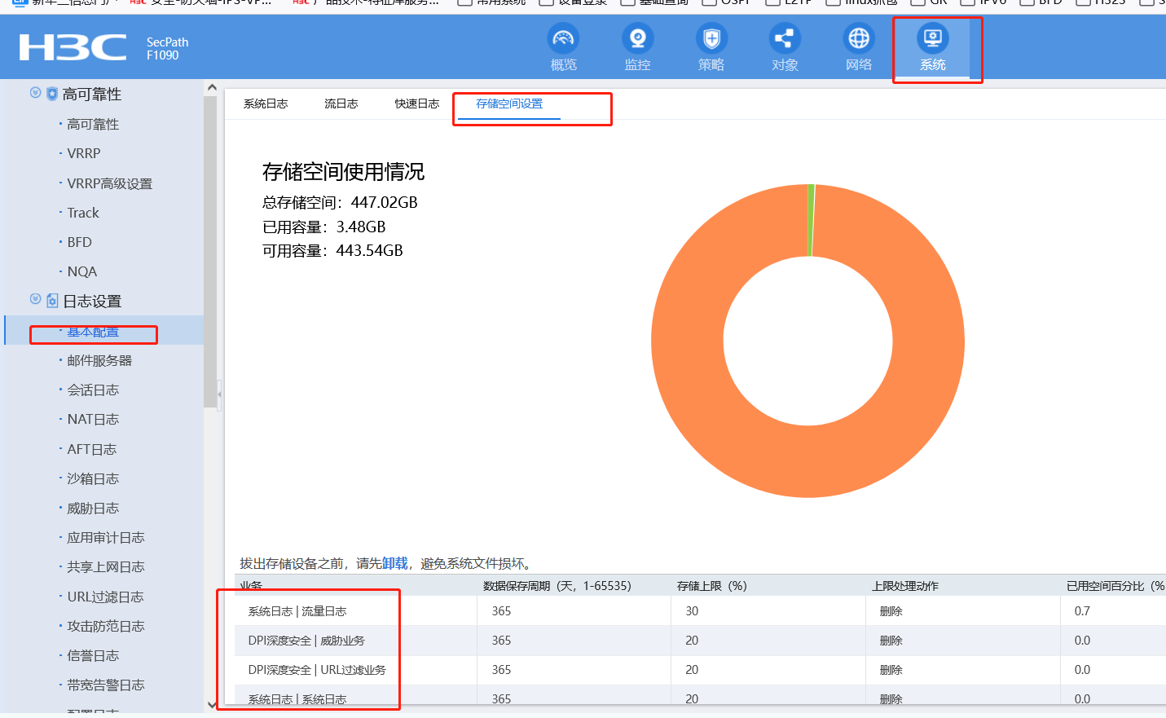The height and width of the screenshot is (718, 1166).
Task: Click the 数据保存周期 column header
Action: (557, 586)
